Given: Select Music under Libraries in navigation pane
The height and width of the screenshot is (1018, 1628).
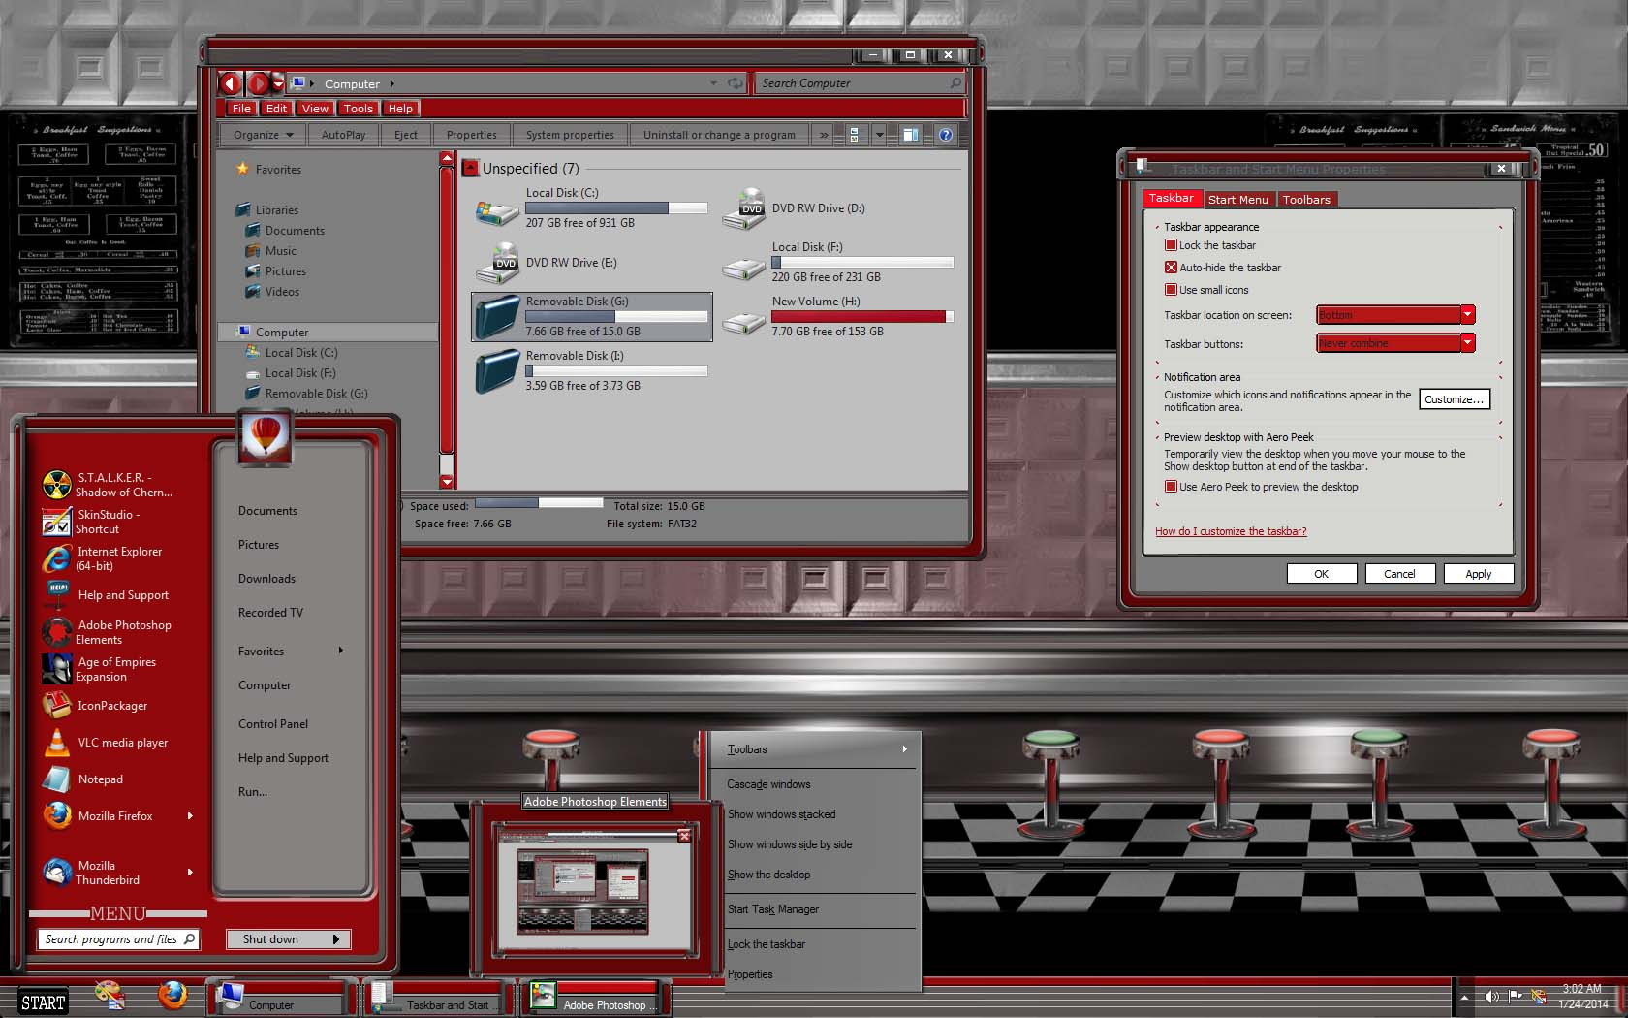Looking at the screenshot, I should [x=280, y=251].
